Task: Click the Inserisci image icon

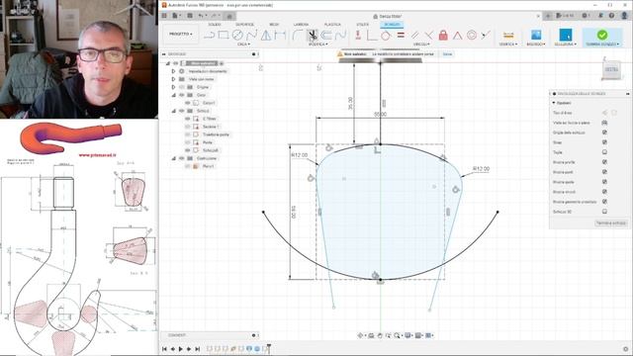Action: click(x=536, y=36)
